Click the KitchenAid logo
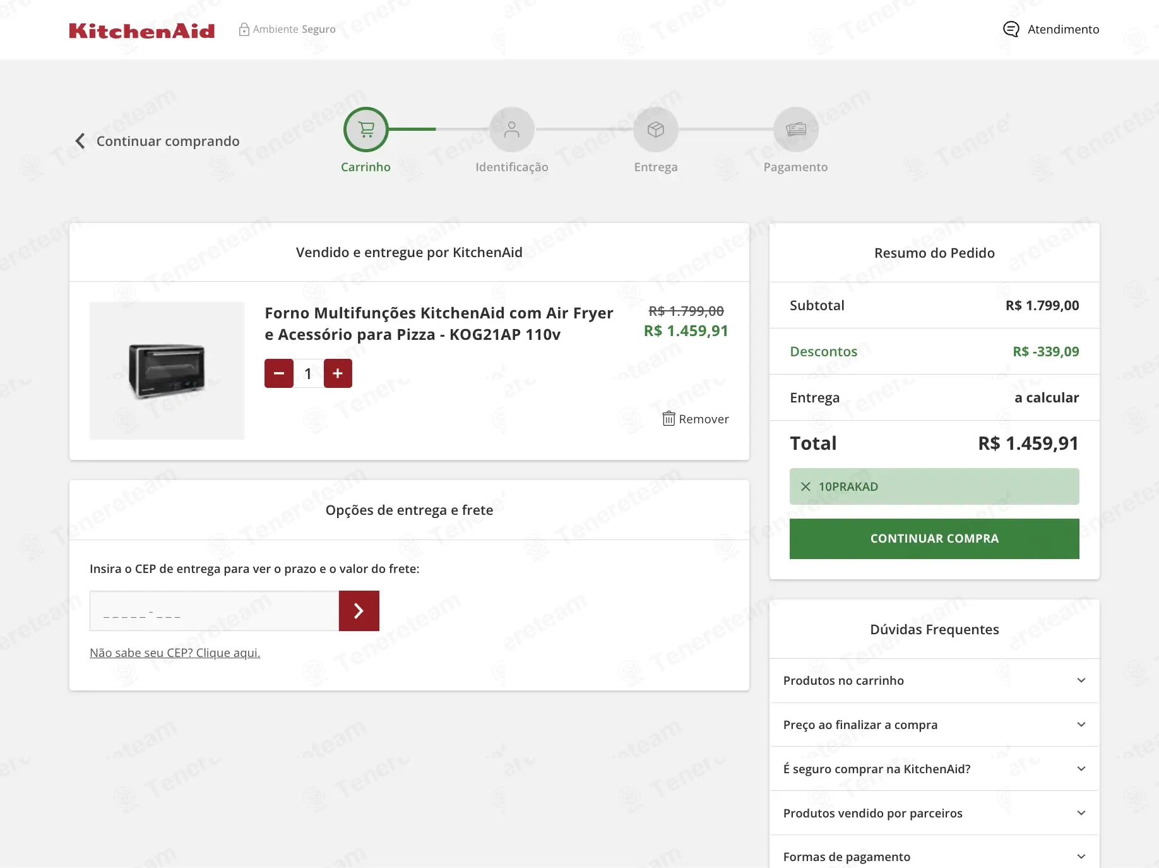 point(142,30)
